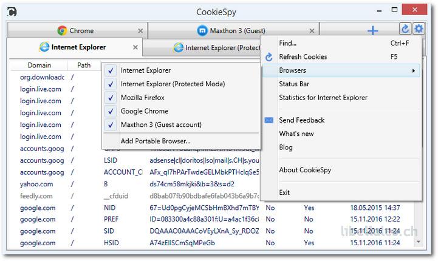Uncheck Maxthon 3 (Guest account)

coord(111,125)
